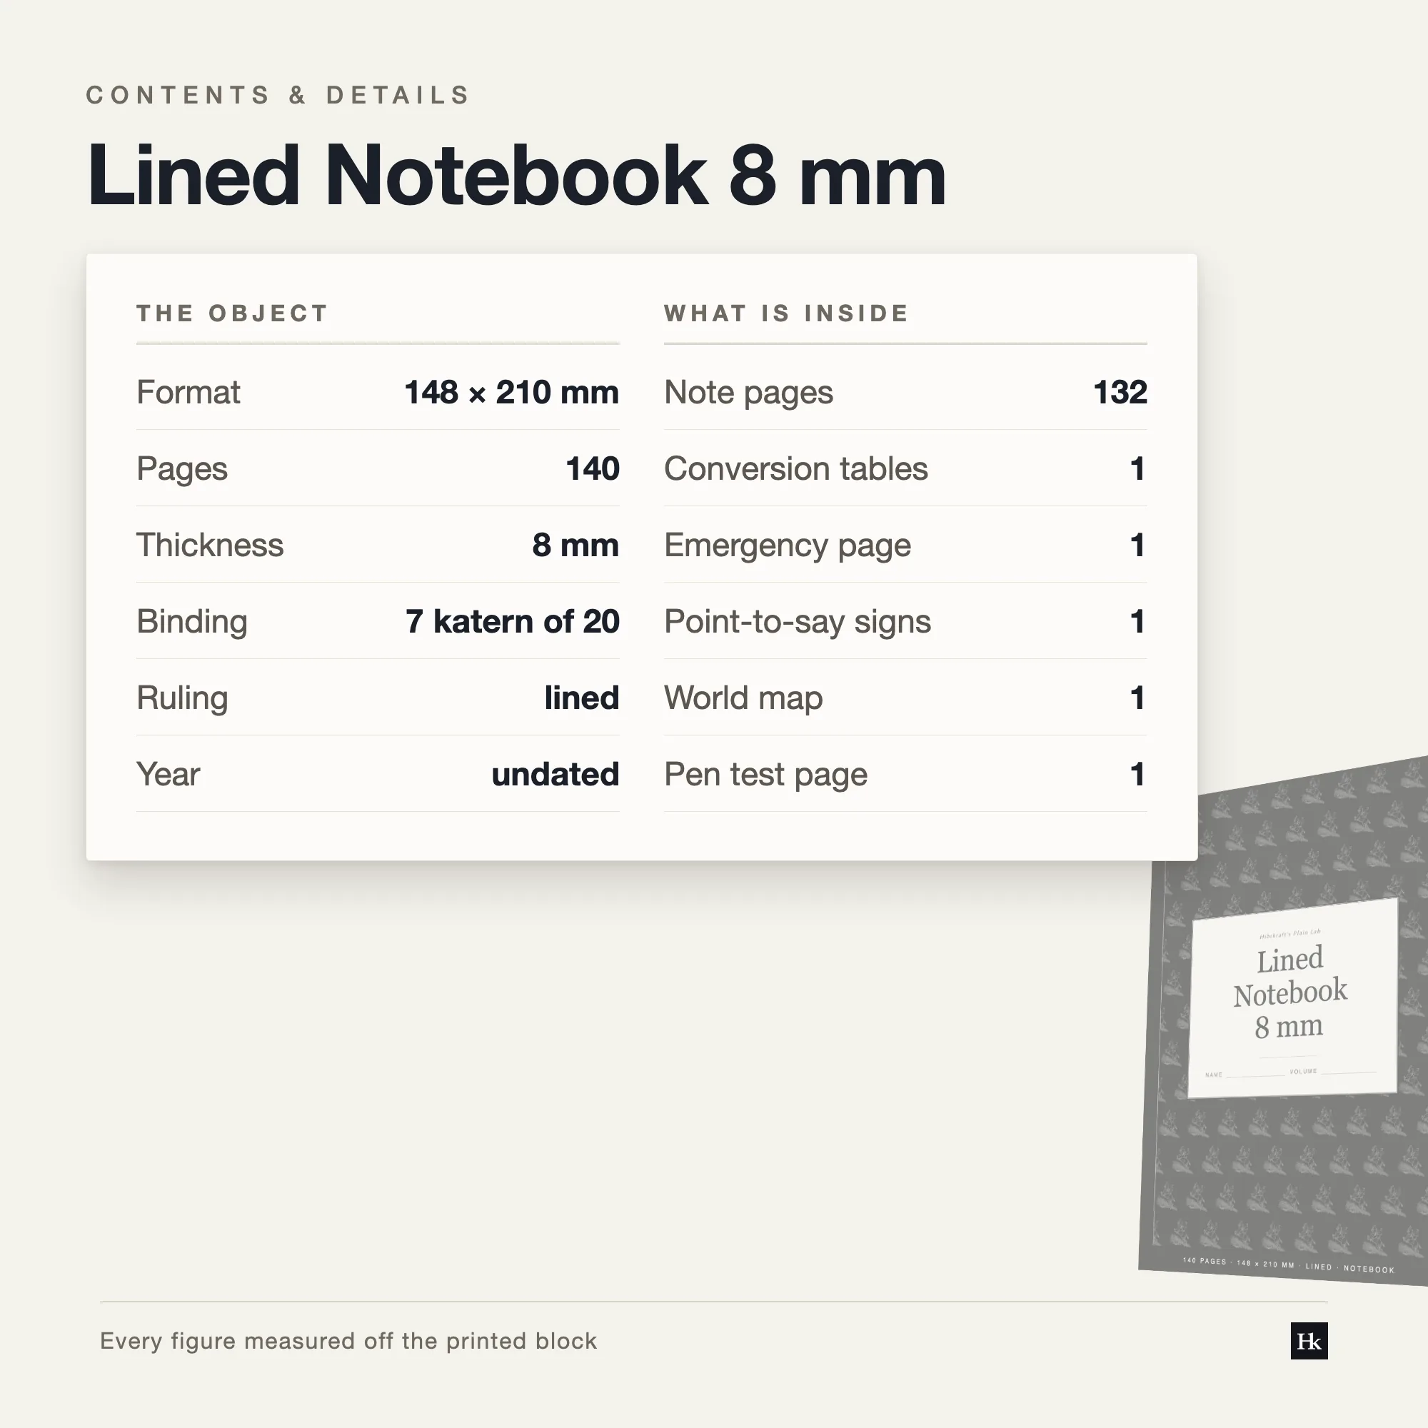Click the 'CONTENTS & DETAILS' label
Viewport: 1428px width, 1428px height.
[x=278, y=96]
